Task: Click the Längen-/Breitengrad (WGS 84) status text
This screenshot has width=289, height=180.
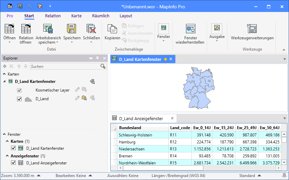Action: 178,176
